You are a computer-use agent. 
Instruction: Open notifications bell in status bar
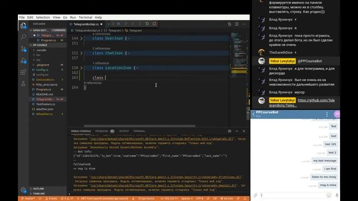(x=245, y=199)
